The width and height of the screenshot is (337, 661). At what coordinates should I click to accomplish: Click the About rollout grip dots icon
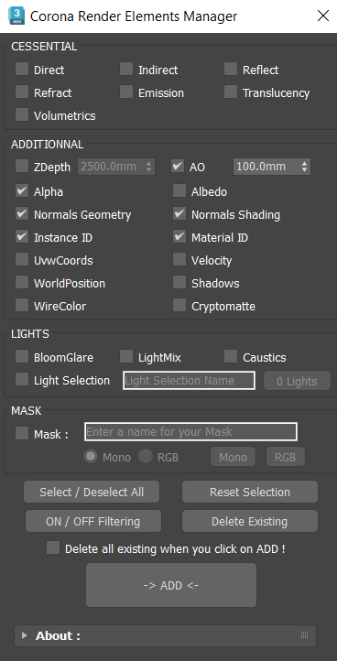click(305, 635)
